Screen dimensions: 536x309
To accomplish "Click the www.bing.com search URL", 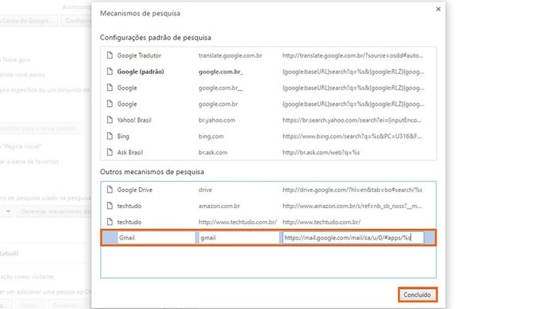I will 352,136.
